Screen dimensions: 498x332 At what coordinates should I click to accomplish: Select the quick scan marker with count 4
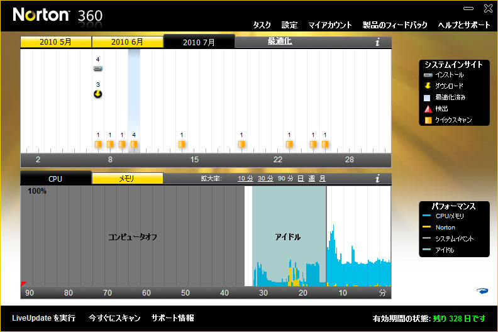point(134,144)
